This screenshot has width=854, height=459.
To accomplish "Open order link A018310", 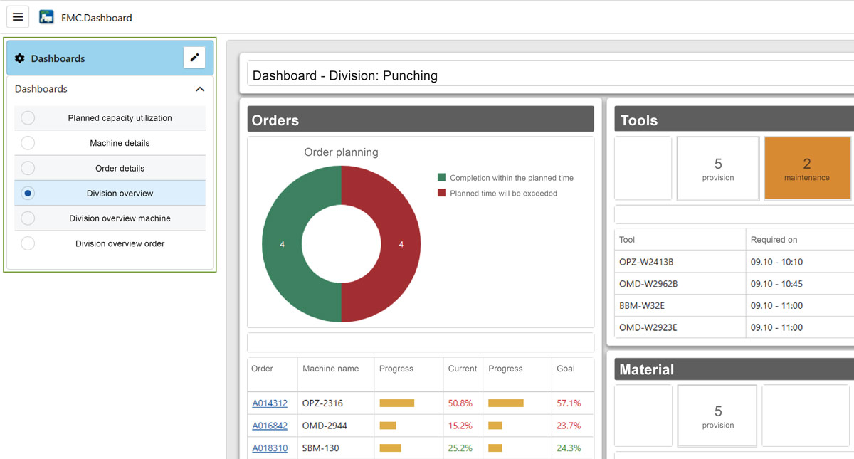I will [x=270, y=448].
